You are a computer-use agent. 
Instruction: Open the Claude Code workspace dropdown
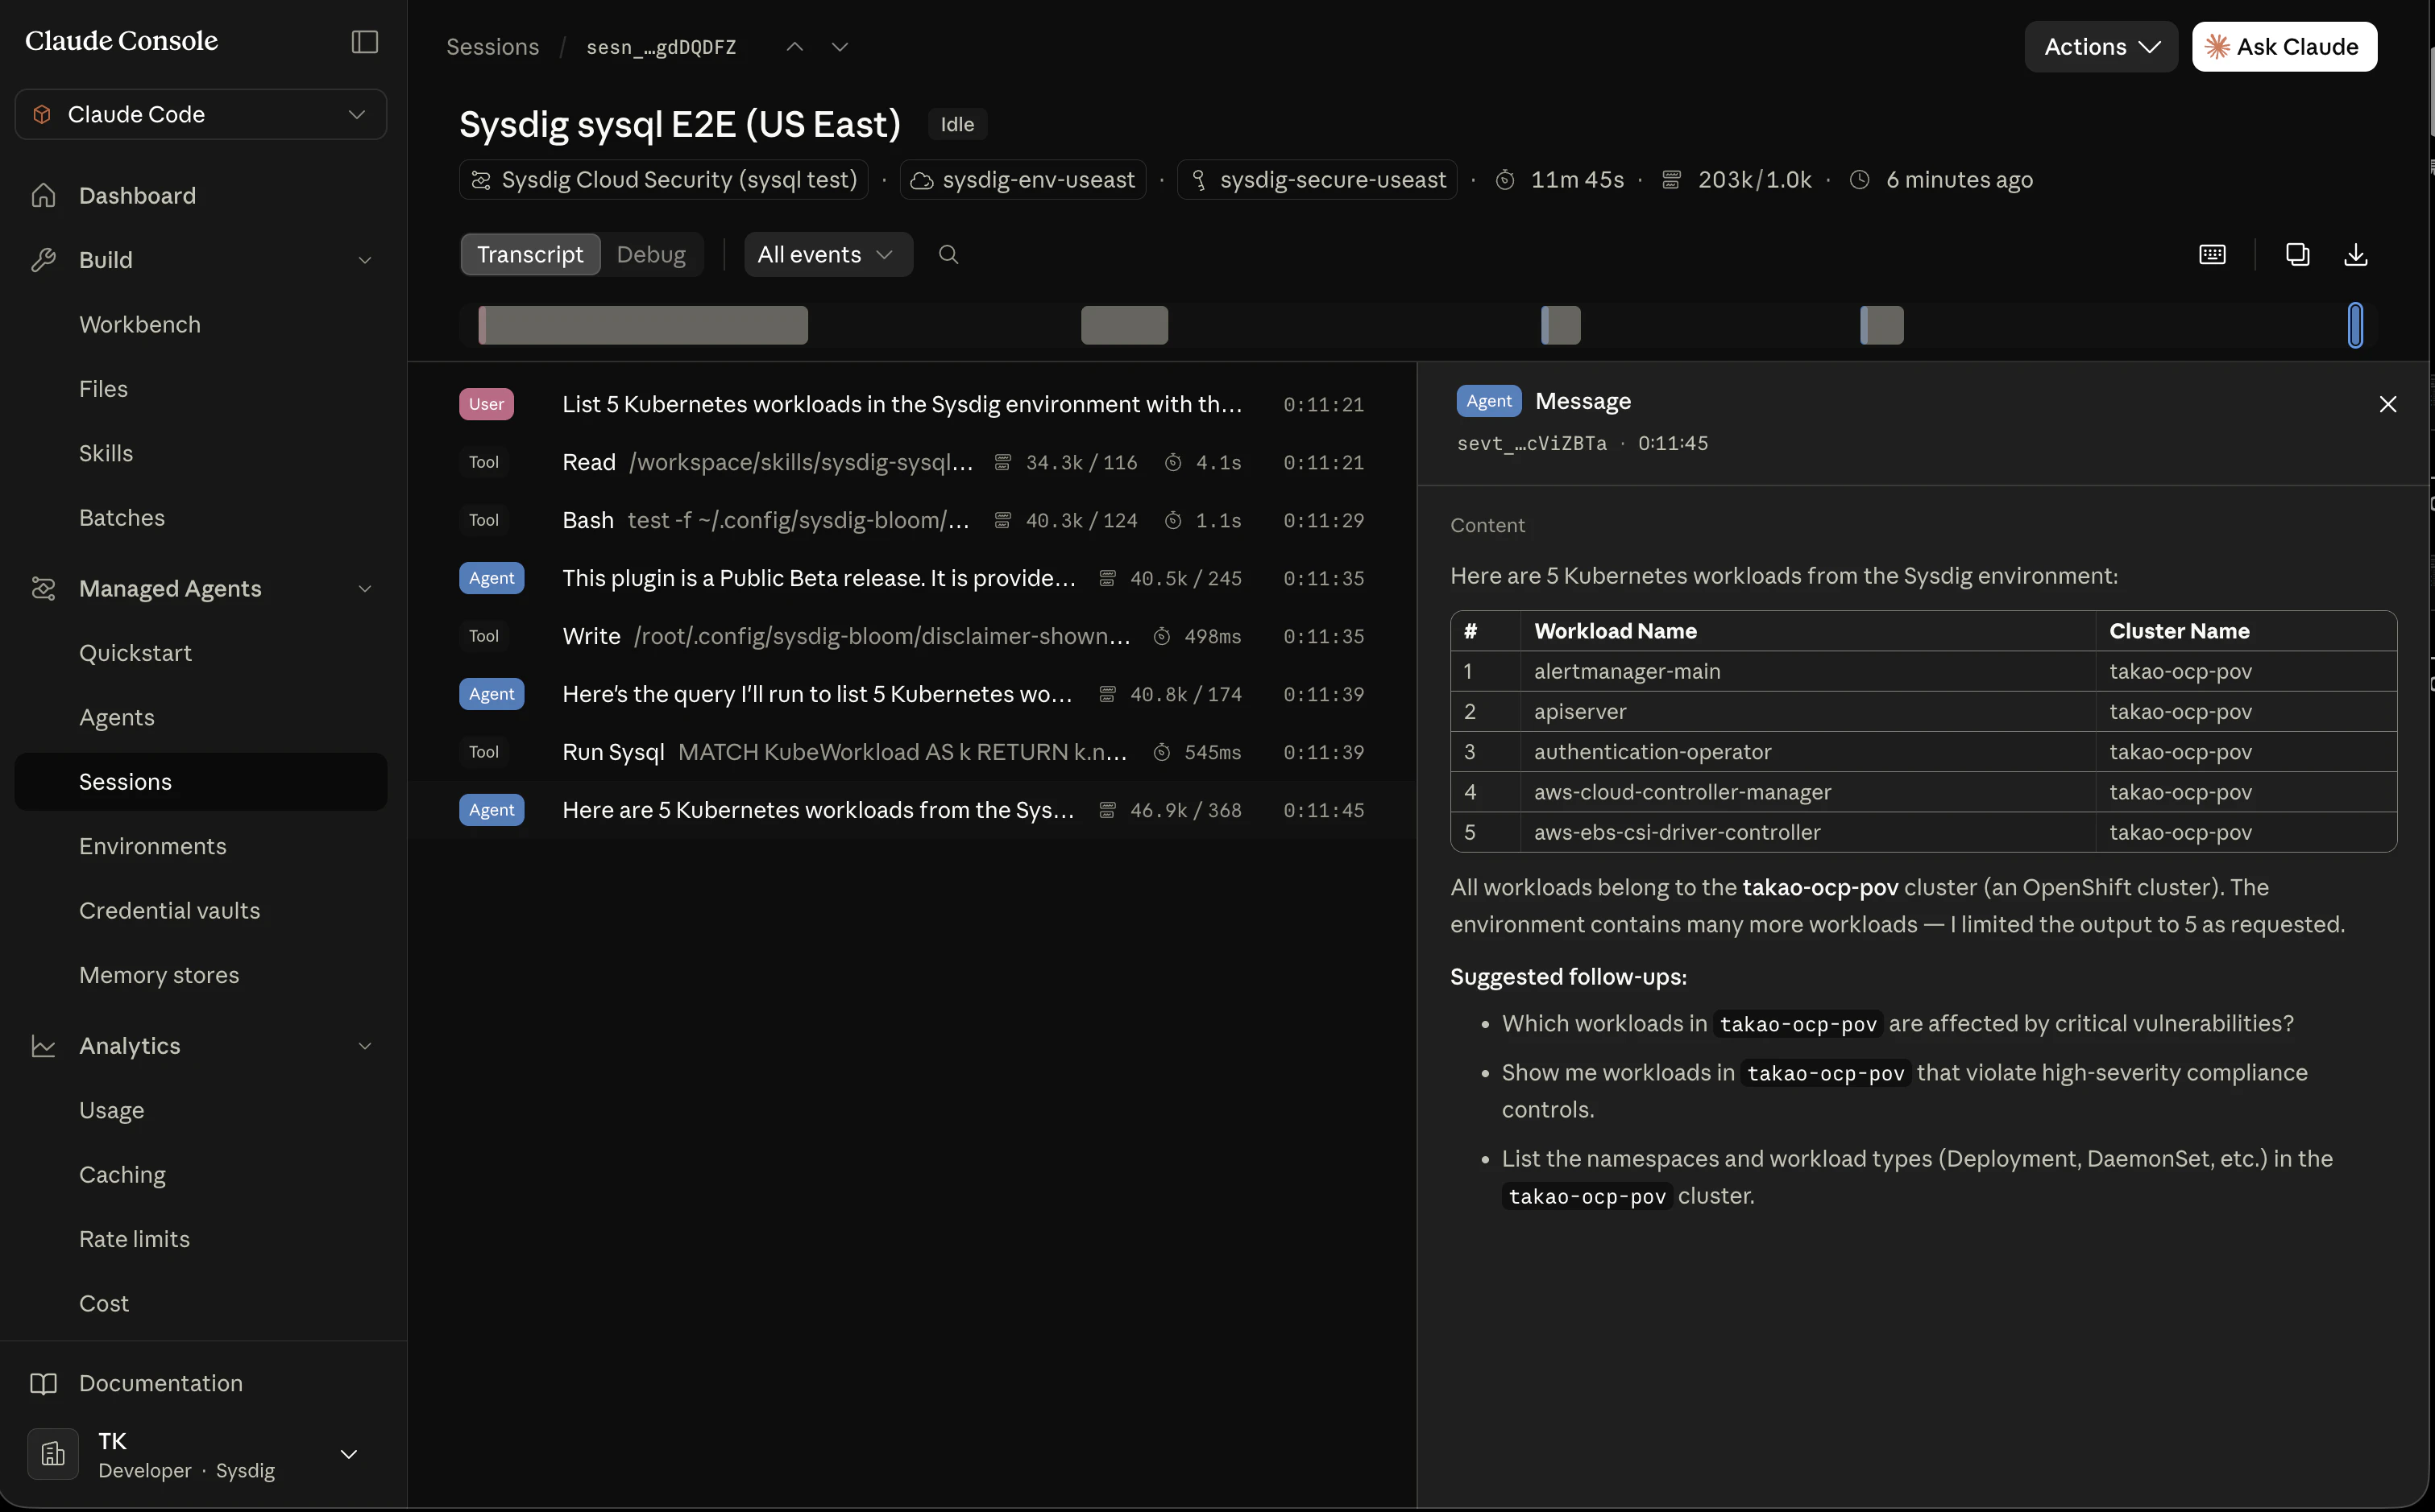click(x=201, y=114)
